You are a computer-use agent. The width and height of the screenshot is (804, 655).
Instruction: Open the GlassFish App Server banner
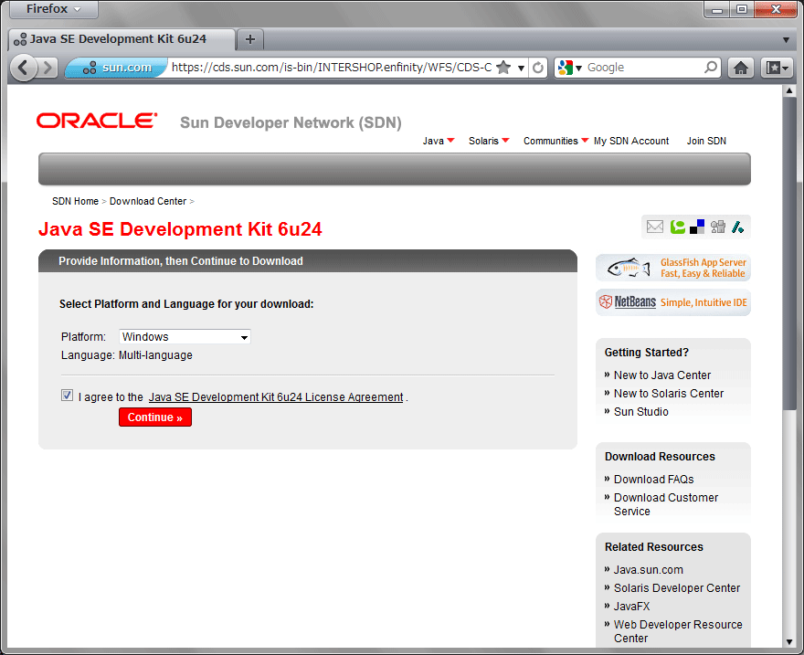[x=672, y=268]
